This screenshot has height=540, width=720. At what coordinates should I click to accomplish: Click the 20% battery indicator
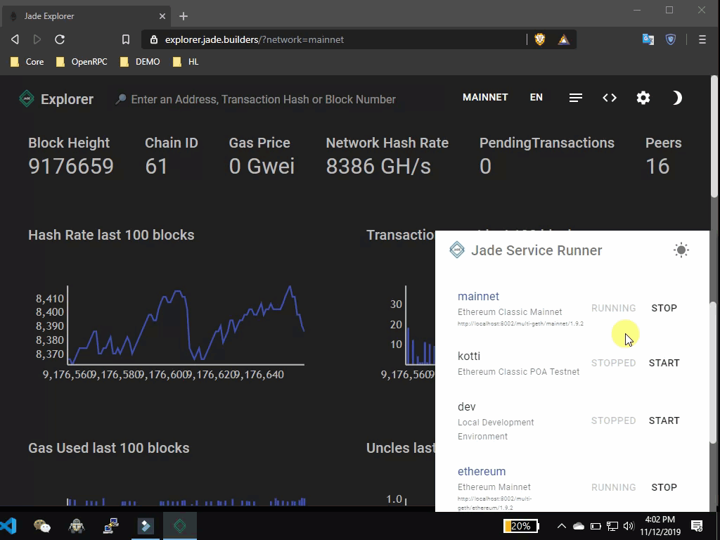(521, 526)
